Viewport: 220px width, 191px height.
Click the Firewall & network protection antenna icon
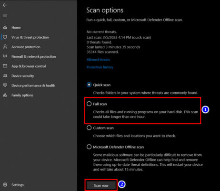tap(5, 56)
